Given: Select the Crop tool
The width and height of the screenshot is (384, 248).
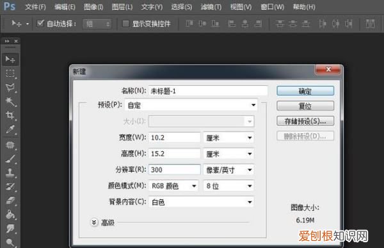Looking at the screenshot, I should tap(10, 115).
